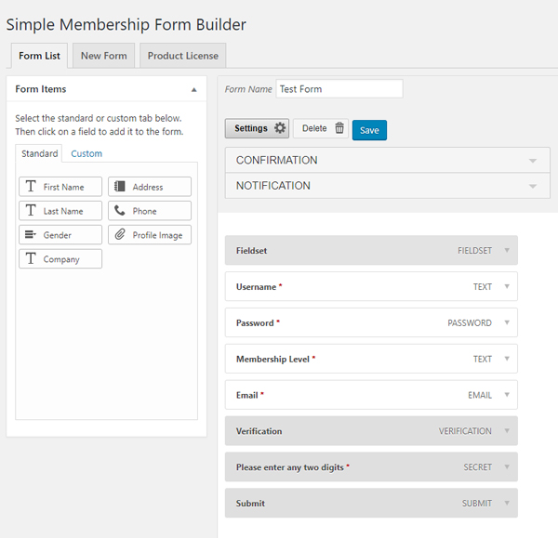Screen dimensions: 558x538
Task: Click the Settings gear icon
Action: (280, 129)
